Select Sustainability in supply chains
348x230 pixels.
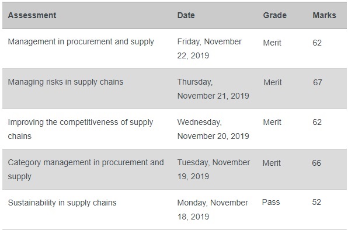click(x=62, y=203)
